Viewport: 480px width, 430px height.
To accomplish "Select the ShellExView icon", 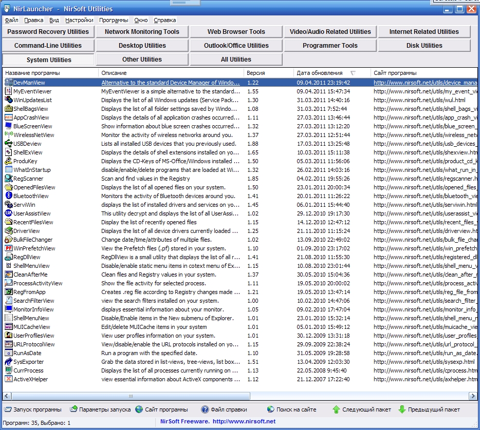I will pyautogui.click(x=9, y=152).
